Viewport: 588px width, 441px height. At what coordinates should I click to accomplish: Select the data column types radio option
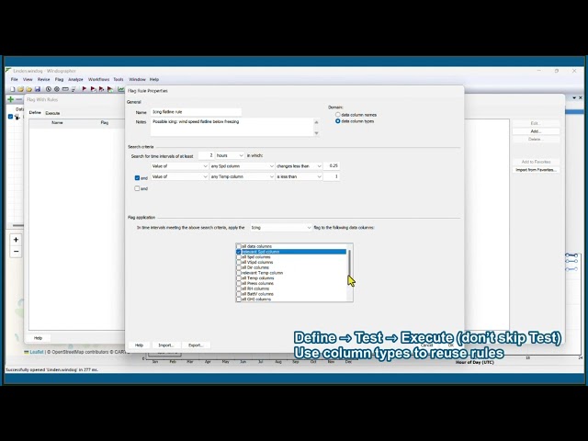(x=338, y=121)
